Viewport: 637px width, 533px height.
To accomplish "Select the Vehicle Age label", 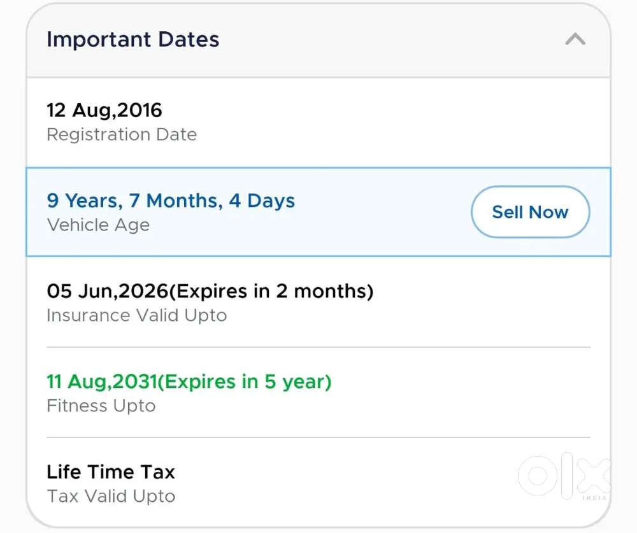I will 98,225.
